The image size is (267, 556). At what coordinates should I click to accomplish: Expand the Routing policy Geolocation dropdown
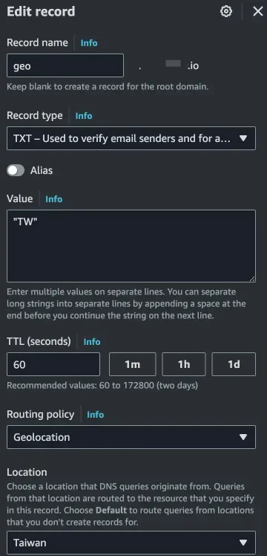131,437
